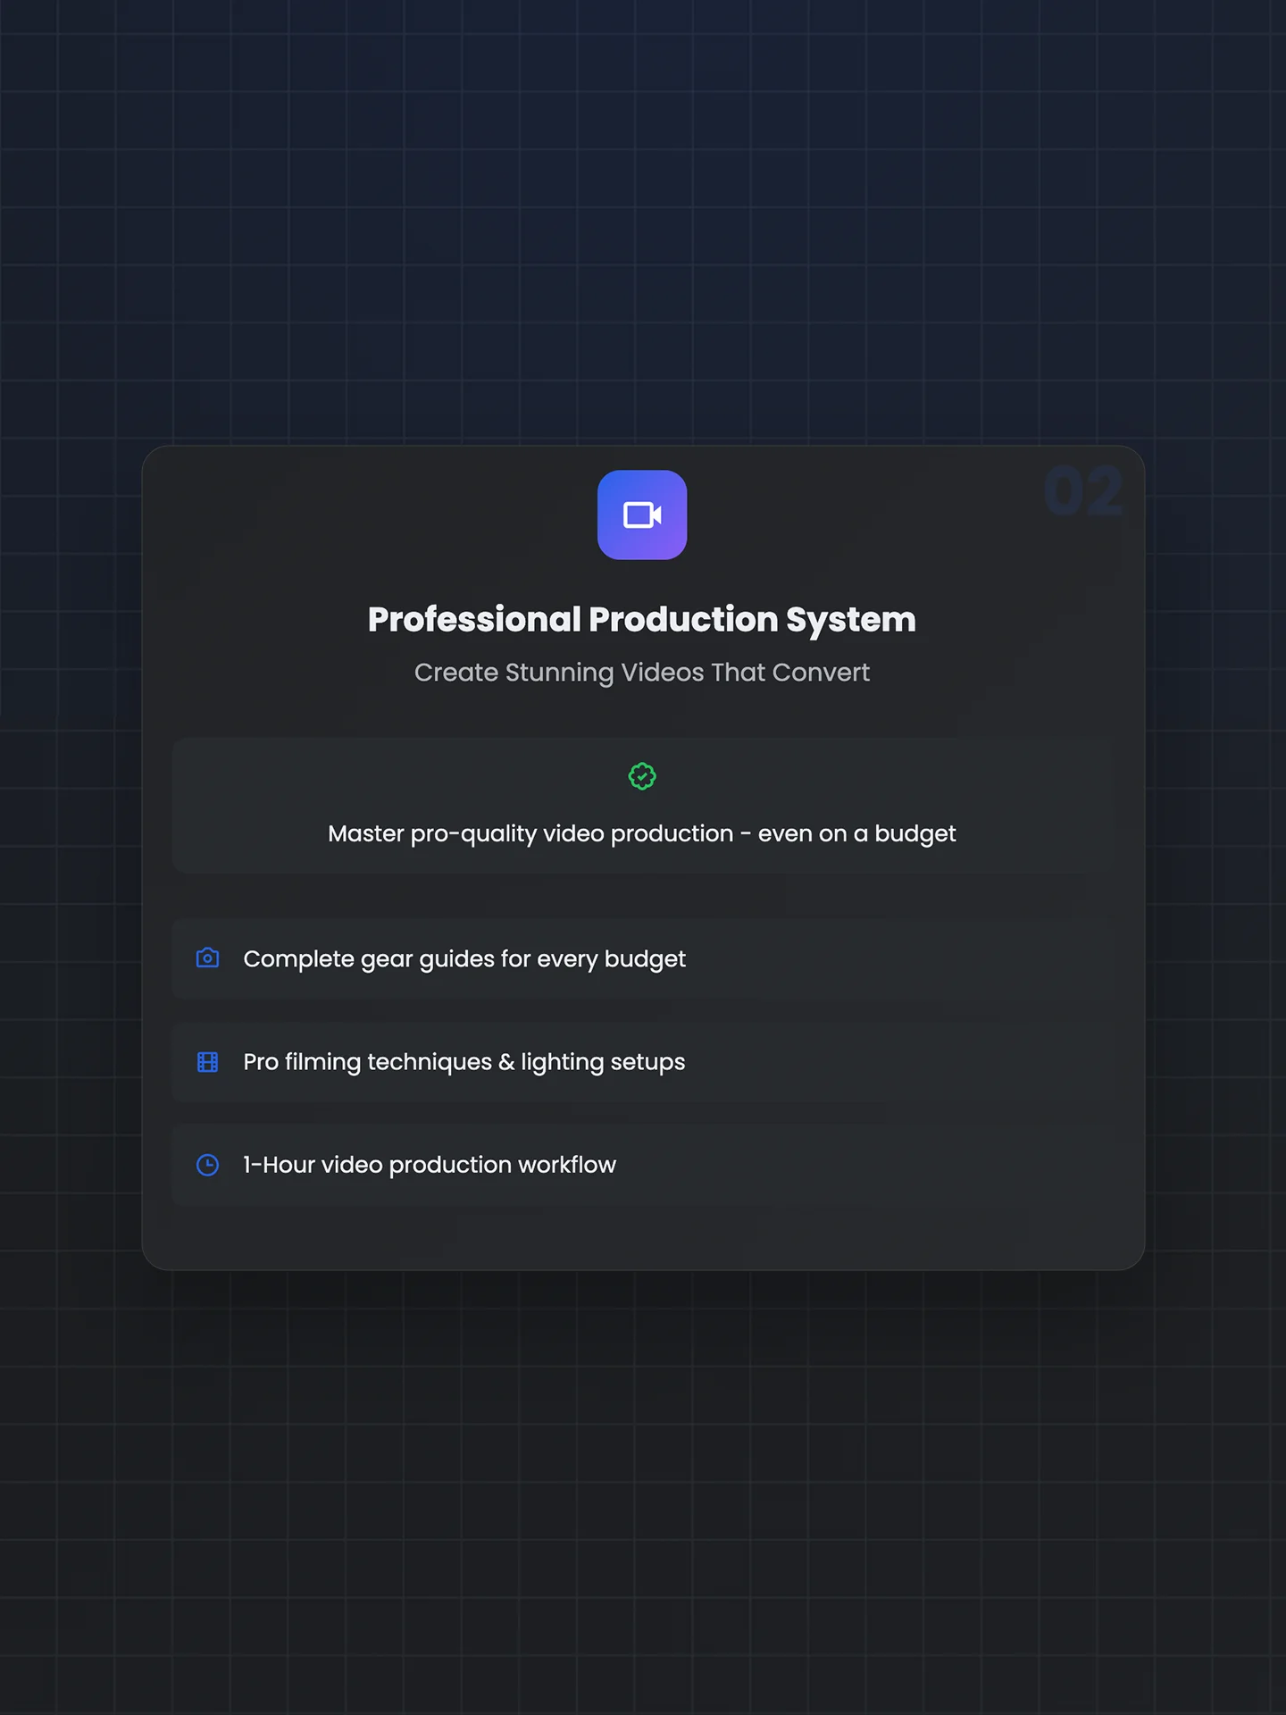Click 'Master pro-quality video production' text
Image resolution: width=1286 pixels, height=1715 pixels.
530,833
